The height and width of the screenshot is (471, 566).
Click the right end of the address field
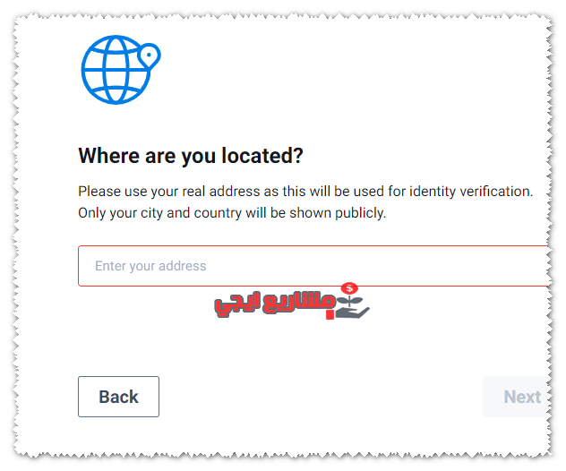[542, 266]
